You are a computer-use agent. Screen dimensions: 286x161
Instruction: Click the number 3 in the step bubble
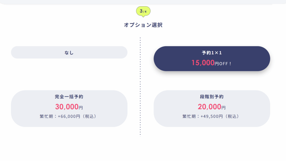pyautogui.click(x=141, y=11)
